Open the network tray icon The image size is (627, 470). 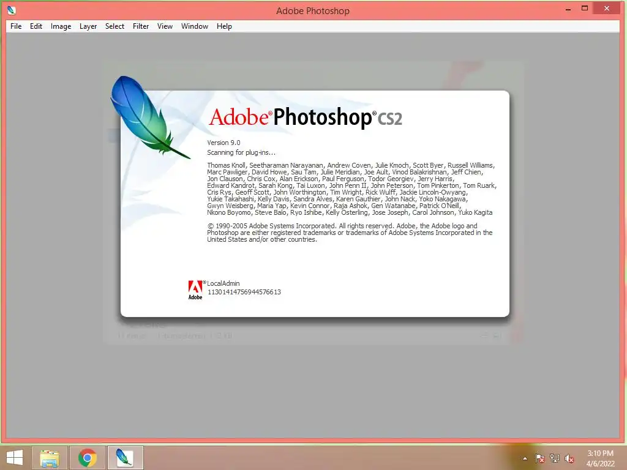click(x=555, y=458)
